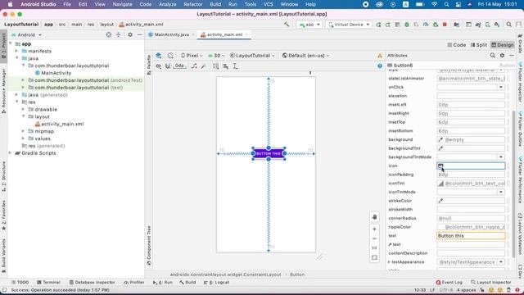Screen dimensions: 524x295
Task: Open the Android project view dropdown
Action: pyautogui.click(x=27, y=34)
